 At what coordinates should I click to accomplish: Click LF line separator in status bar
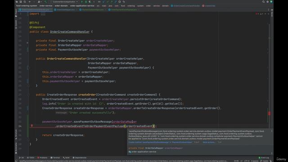[241, 161]
